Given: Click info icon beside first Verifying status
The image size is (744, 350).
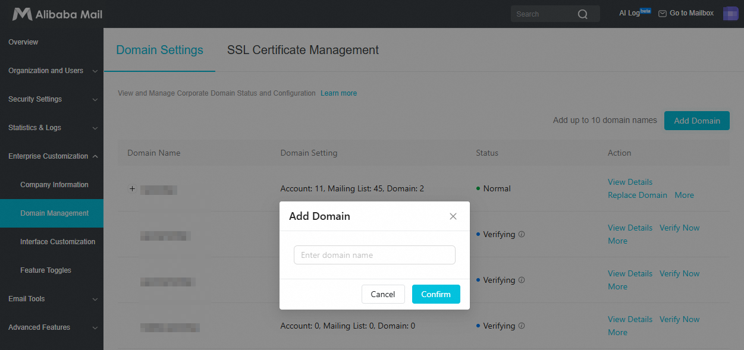Looking at the screenshot, I should [x=522, y=234].
